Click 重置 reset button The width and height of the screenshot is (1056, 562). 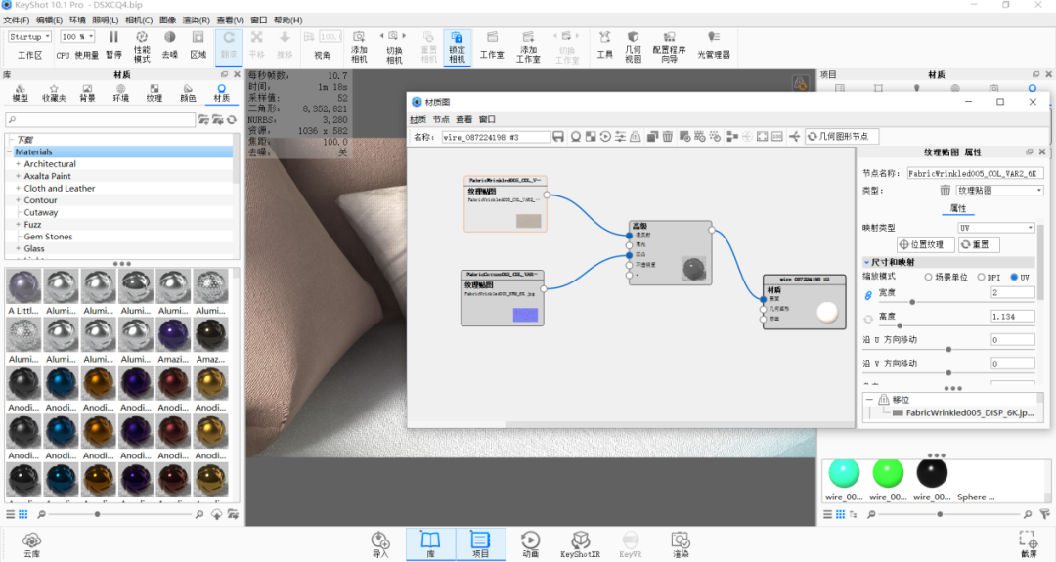[979, 244]
